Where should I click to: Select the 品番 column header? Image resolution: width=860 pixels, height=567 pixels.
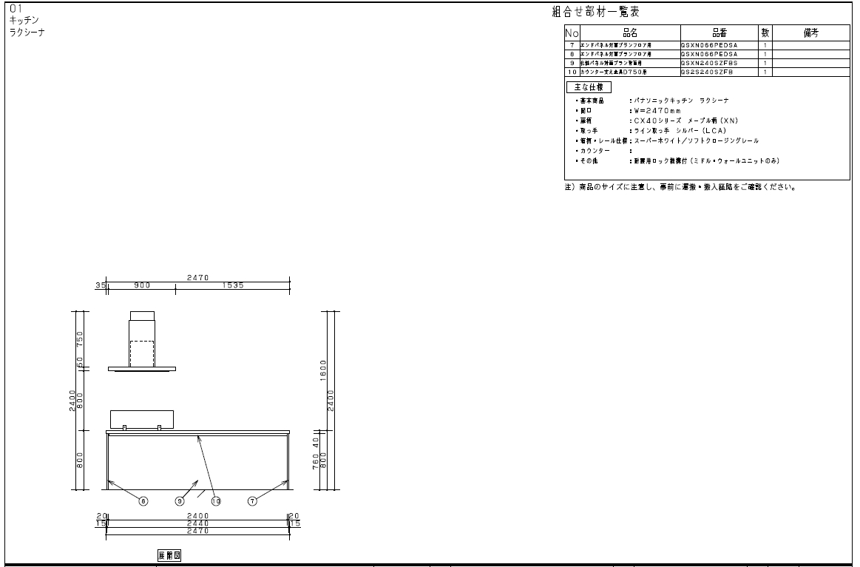[720, 33]
